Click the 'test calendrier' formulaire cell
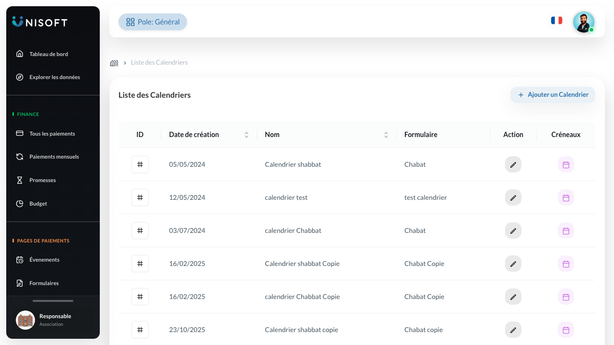This screenshot has height=345, width=614. (x=425, y=197)
